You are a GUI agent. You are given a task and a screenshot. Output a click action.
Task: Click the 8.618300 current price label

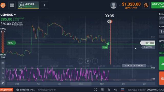(x=148, y=43)
